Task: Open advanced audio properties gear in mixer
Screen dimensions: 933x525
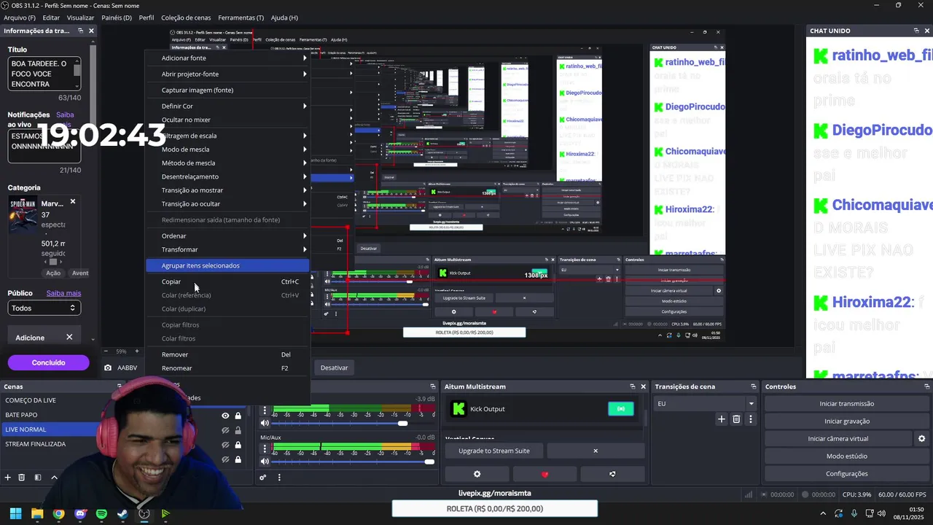Action: 263,478
